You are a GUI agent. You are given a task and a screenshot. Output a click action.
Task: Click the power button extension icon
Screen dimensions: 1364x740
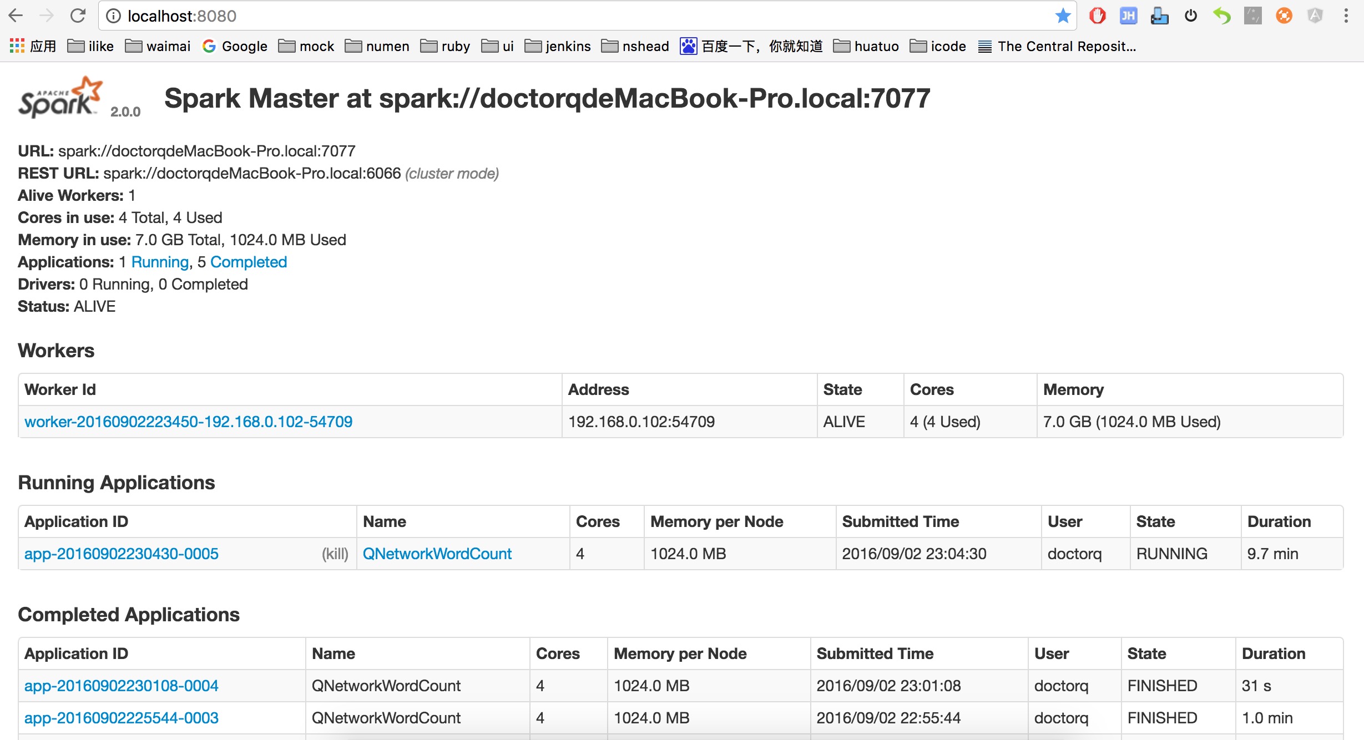click(1190, 16)
